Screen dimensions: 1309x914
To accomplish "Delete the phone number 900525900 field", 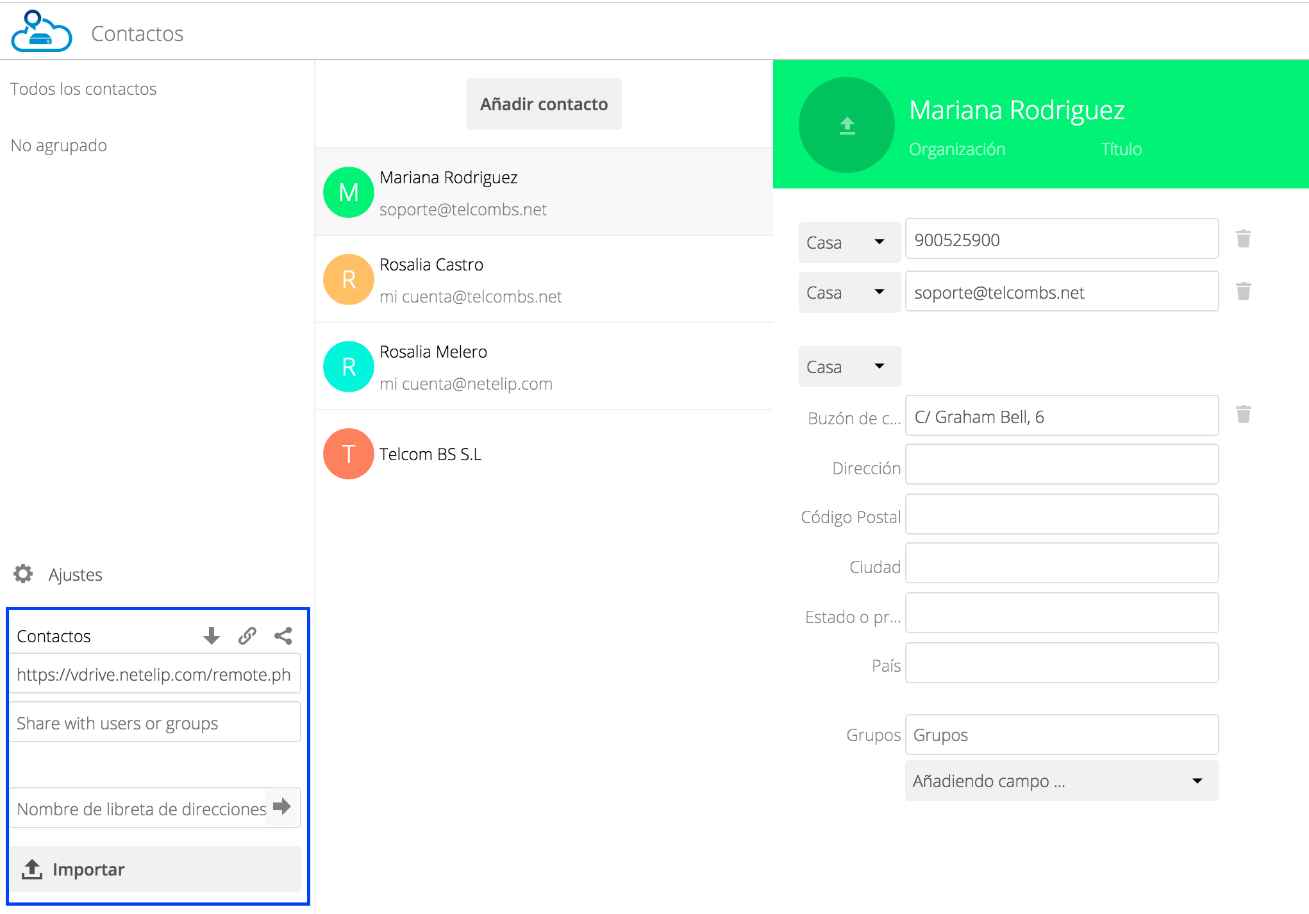I will (1243, 239).
